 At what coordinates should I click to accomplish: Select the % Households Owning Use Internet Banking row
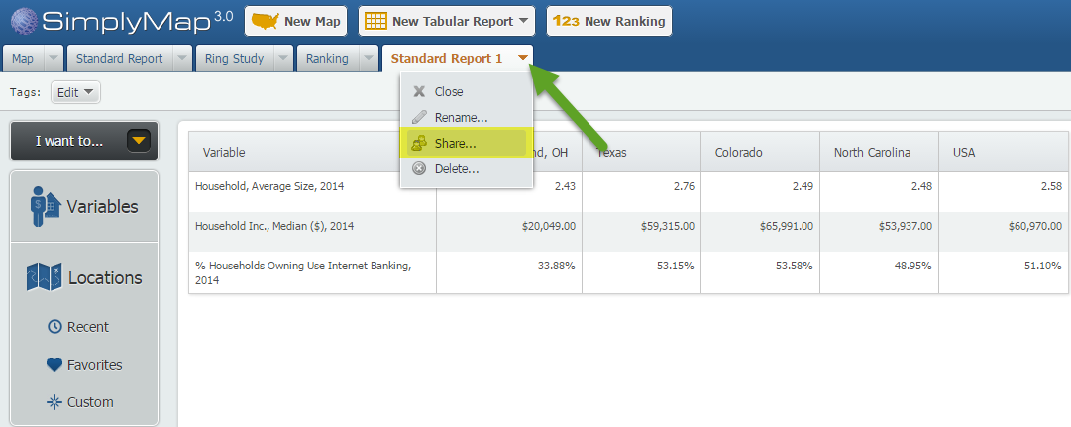[x=628, y=272]
